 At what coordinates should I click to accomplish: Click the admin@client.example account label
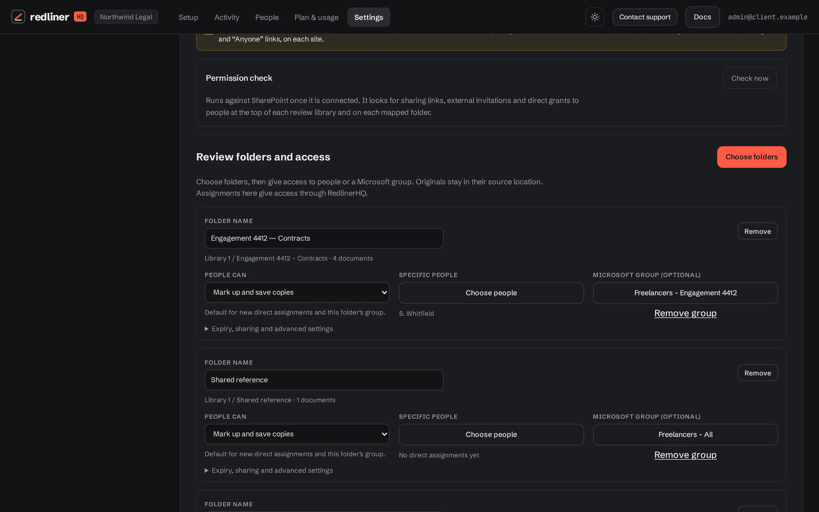pyautogui.click(x=768, y=17)
